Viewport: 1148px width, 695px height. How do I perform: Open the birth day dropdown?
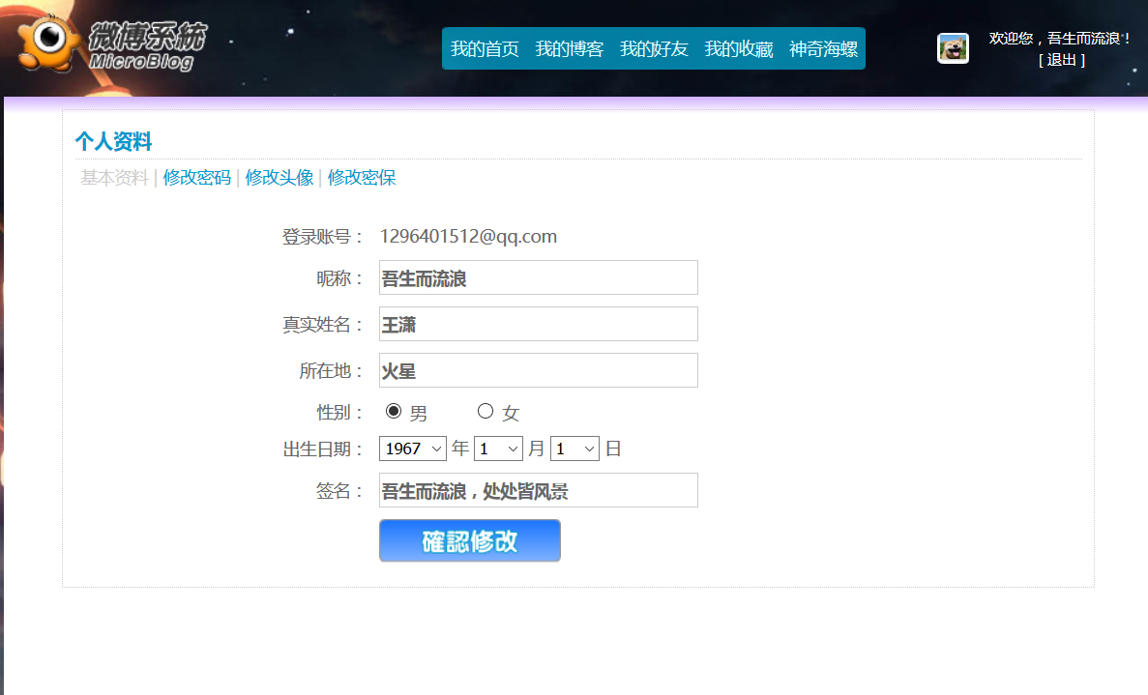point(574,449)
